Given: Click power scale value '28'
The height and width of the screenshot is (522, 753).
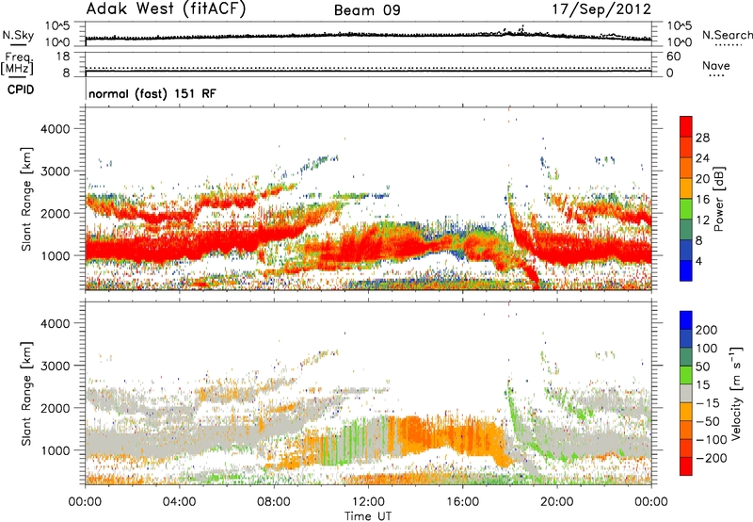Looking at the screenshot, I should (702, 138).
